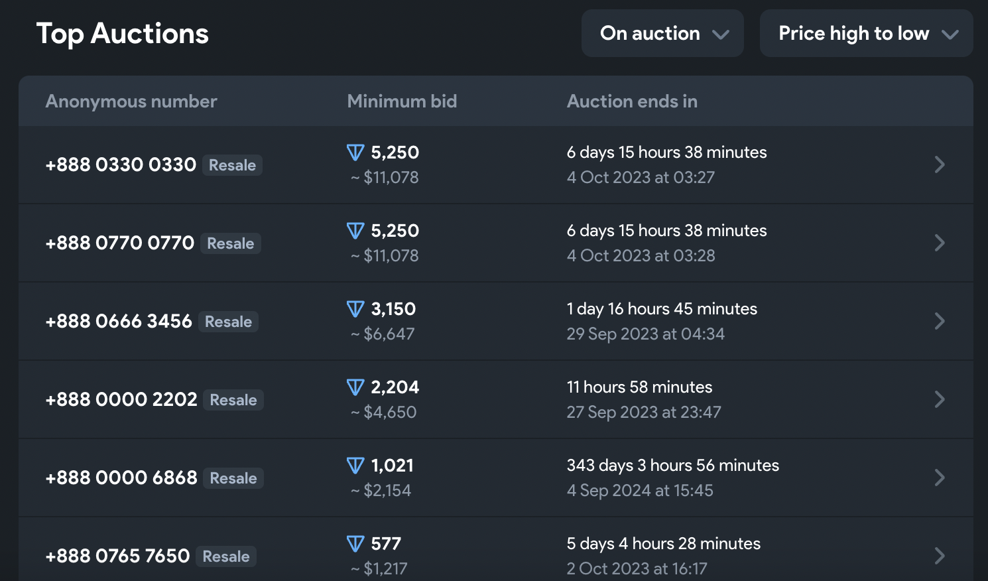This screenshot has height=581, width=988.
Task: Click the Top Auctions heading
Action: click(123, 33)
